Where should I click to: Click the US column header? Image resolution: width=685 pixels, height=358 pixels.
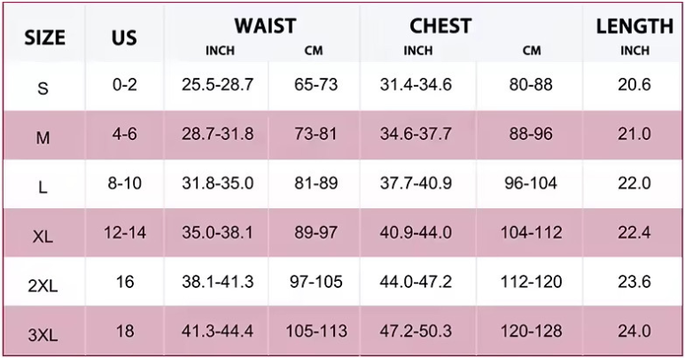point(124,38)
